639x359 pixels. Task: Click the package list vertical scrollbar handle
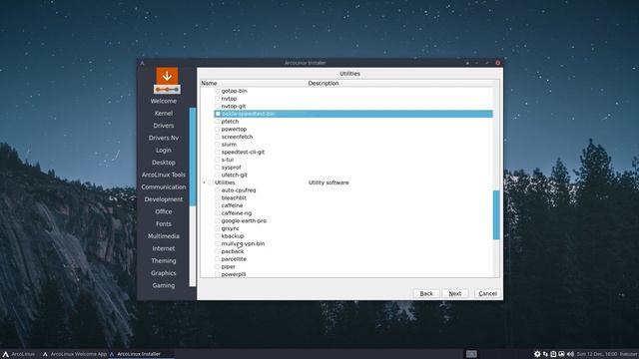point(496,215)
